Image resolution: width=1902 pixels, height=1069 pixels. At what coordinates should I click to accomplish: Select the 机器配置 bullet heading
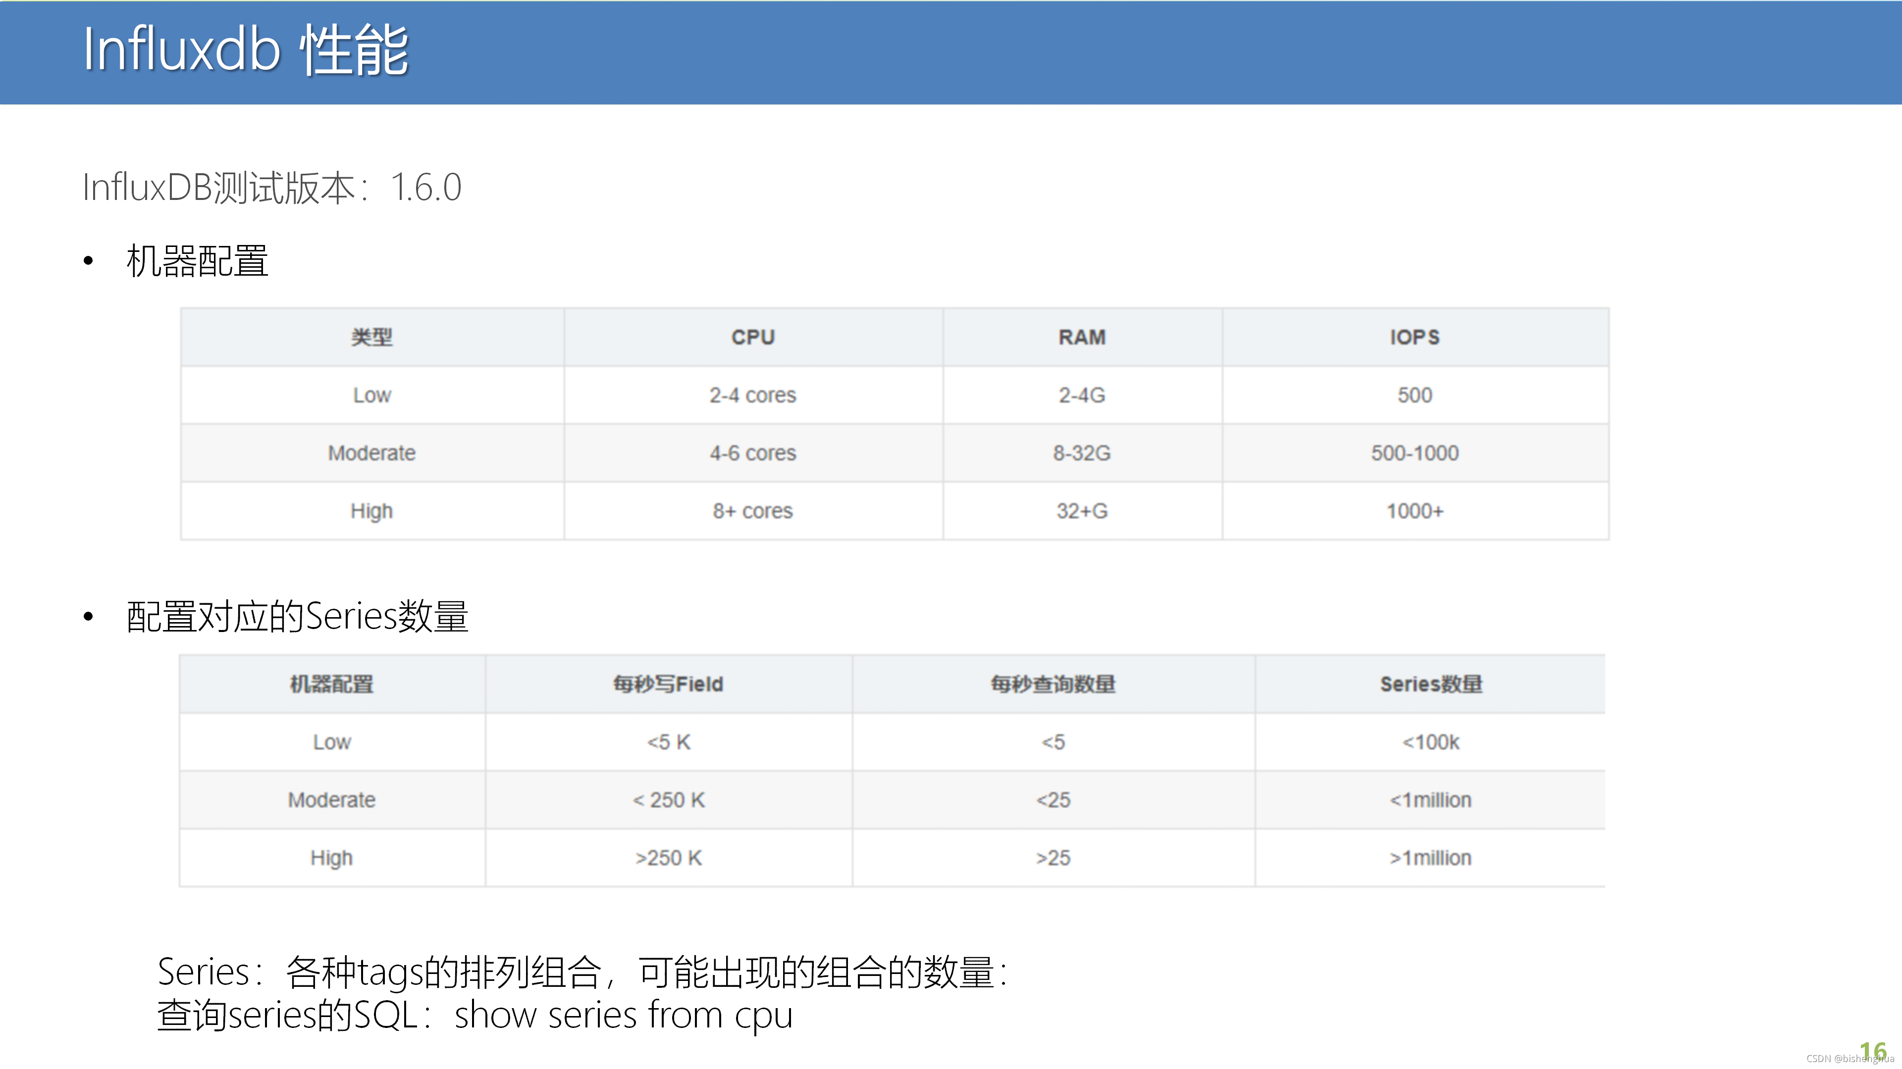pyautogui.click(x=197, y=261)
